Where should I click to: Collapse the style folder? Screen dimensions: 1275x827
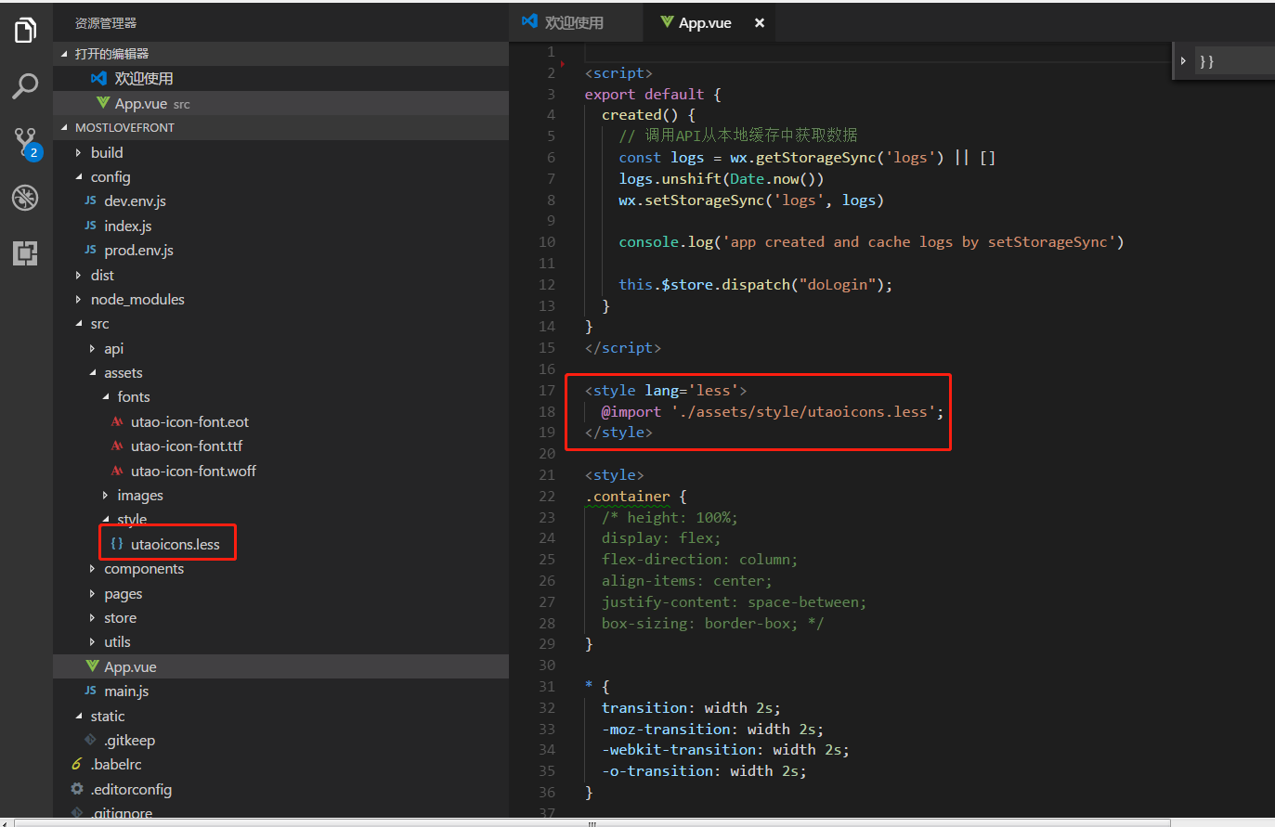[105, 519]
